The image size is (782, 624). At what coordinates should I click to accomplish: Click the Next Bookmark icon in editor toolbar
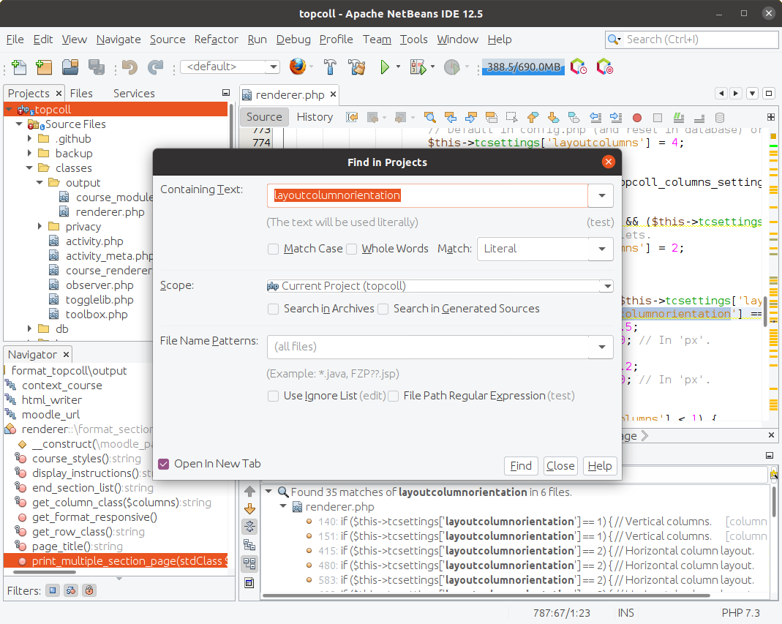coord(553,117)
